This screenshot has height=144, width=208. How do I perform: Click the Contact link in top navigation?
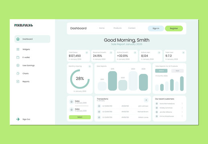[132, 28]
